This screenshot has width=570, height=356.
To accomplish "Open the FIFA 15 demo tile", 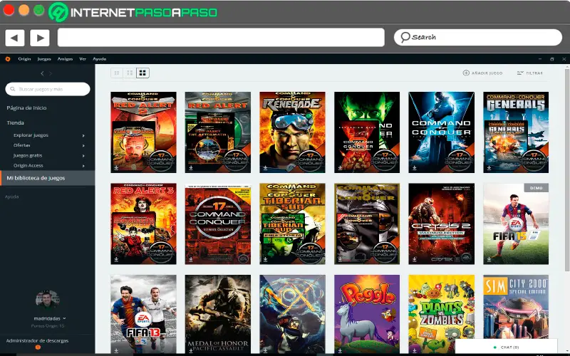I will click(516, 224).
